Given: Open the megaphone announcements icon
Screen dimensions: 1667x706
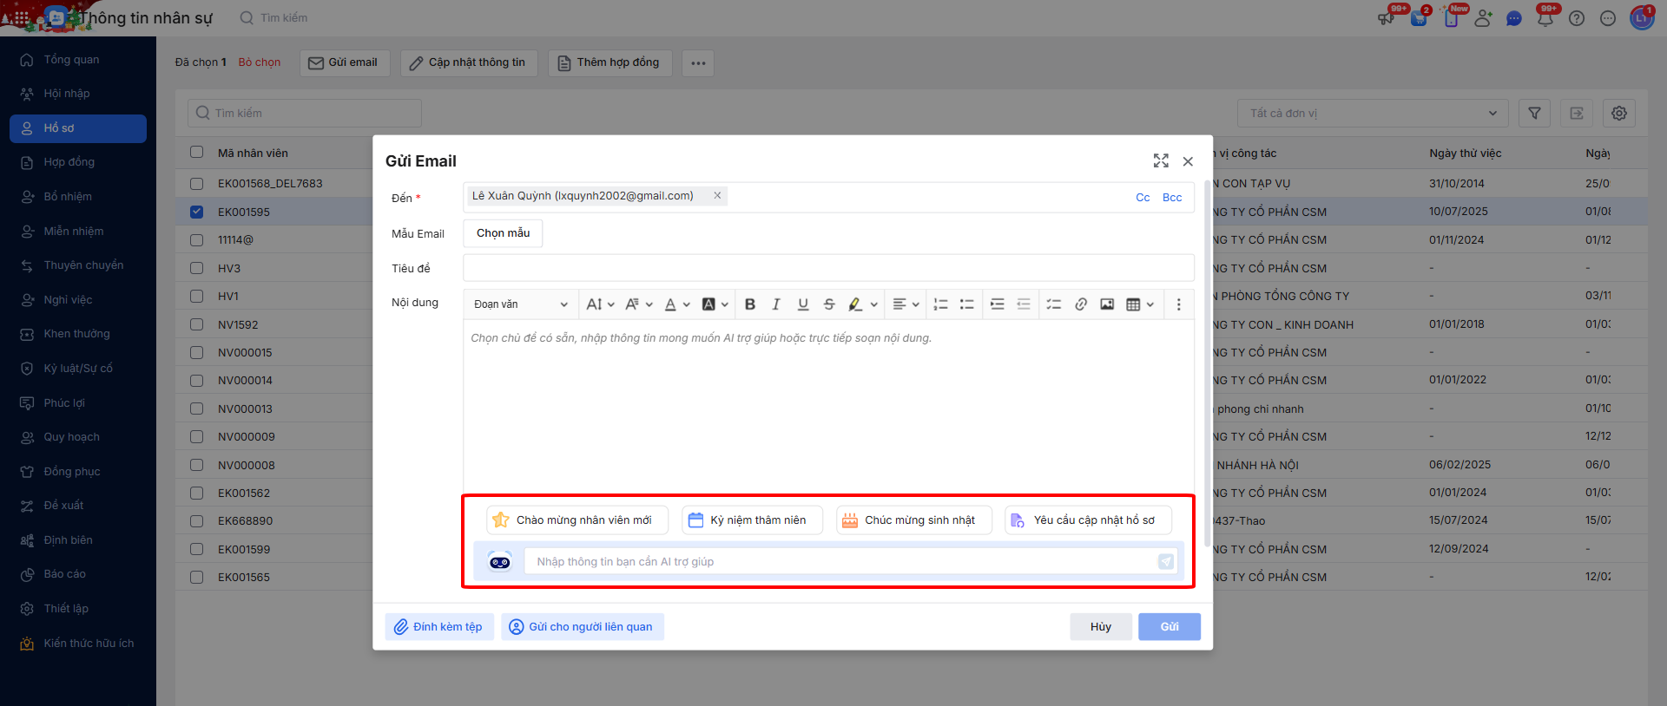Looking at the screenshot, I should click(x=1387, y=18).
